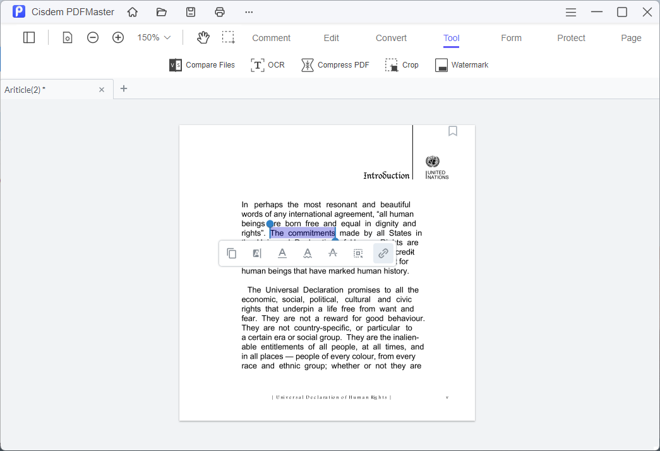This screenshot has height=451, width=660.
Task: Zoom out with the minus icon
Action: click(93, 37)
